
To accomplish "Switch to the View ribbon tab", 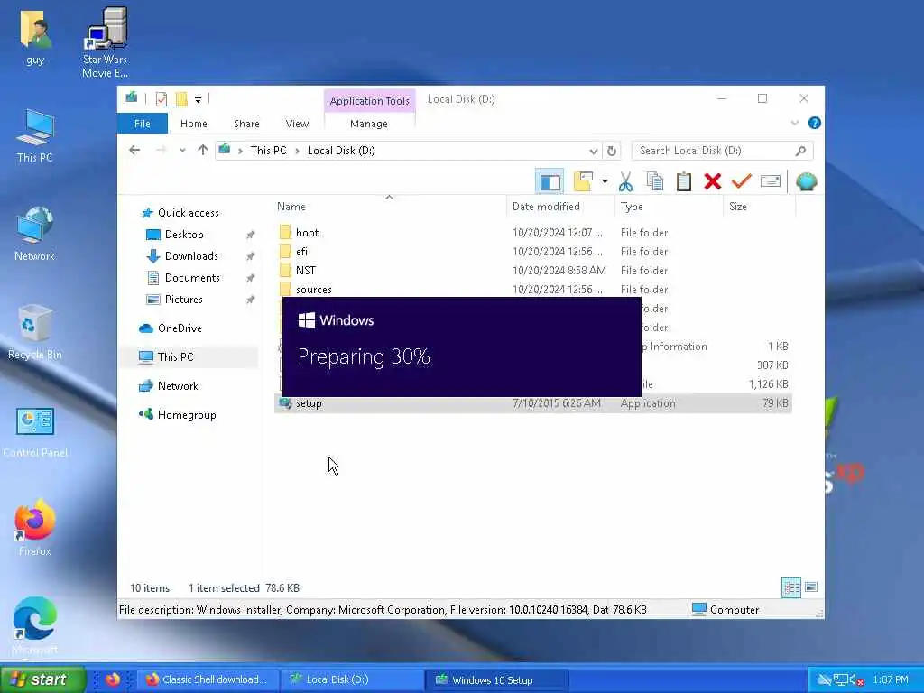I will tap(297, 124).
